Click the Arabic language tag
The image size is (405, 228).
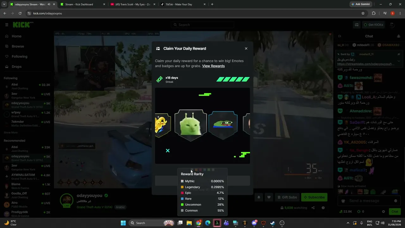point(120,207)
